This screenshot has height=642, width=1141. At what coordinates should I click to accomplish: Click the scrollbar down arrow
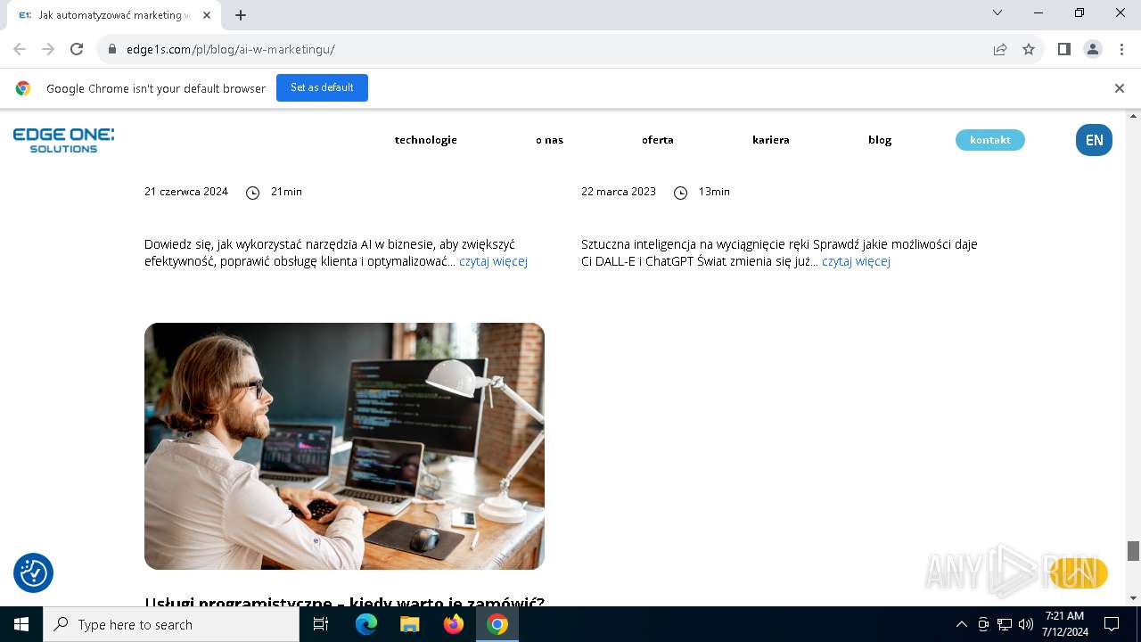[x=1133, y=598]
